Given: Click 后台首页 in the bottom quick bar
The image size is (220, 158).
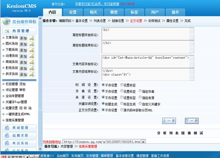Looking at the screenshot, I should coord(63,156).
